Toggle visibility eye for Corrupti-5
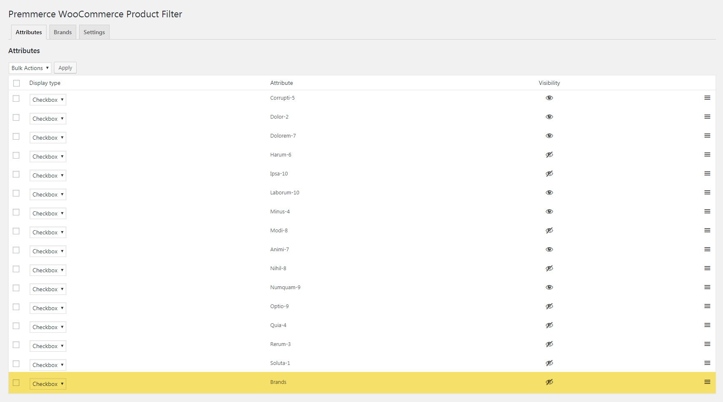Viewport: 723px width, 402px height. [549, 98]
